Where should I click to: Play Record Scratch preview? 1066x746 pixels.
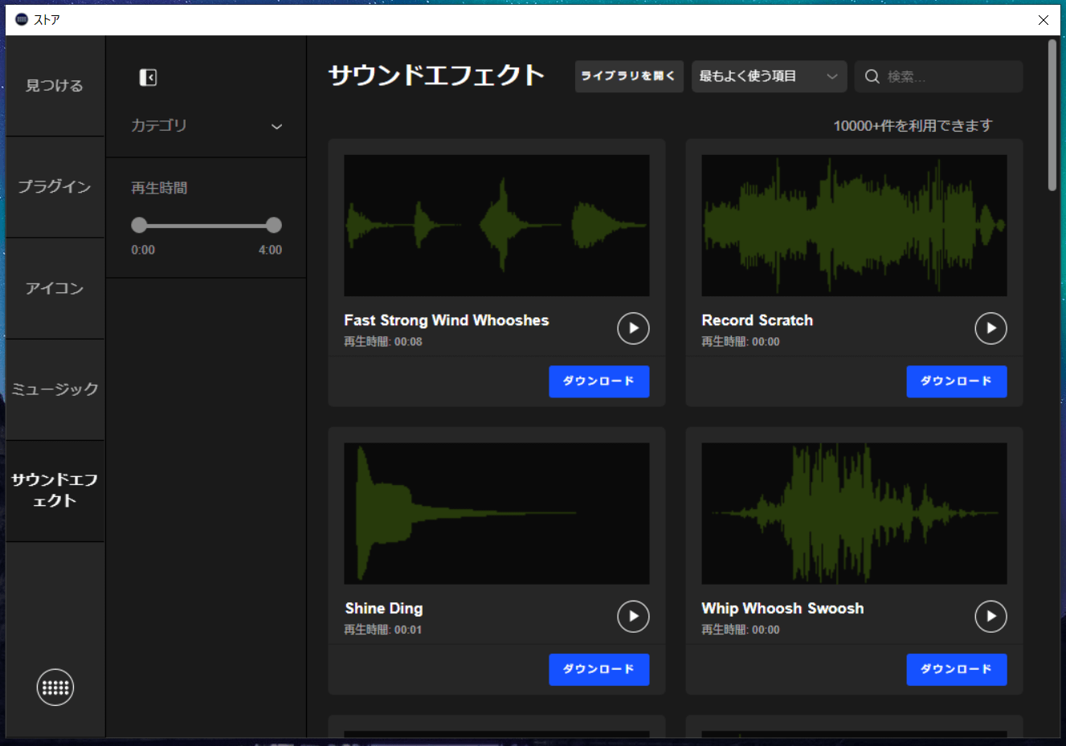990,328
